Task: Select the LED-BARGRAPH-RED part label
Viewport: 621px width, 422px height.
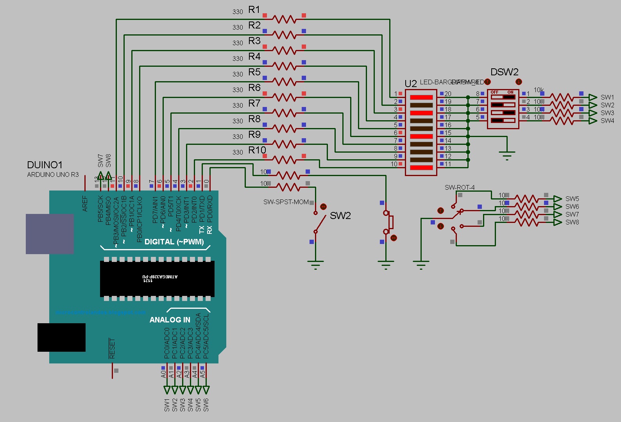Action: [452, 82]
